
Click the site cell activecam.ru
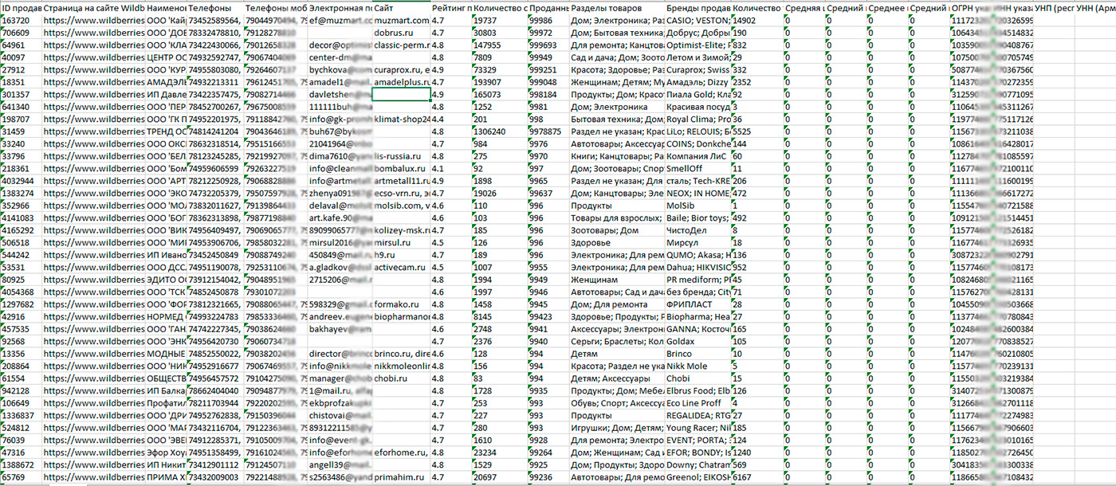pos(401,268)
